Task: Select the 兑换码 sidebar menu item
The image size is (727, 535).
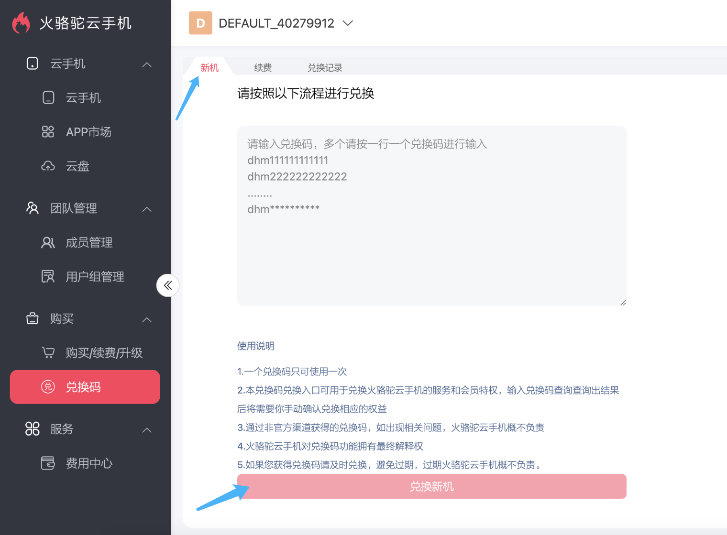Action: (x=85, y=387)
